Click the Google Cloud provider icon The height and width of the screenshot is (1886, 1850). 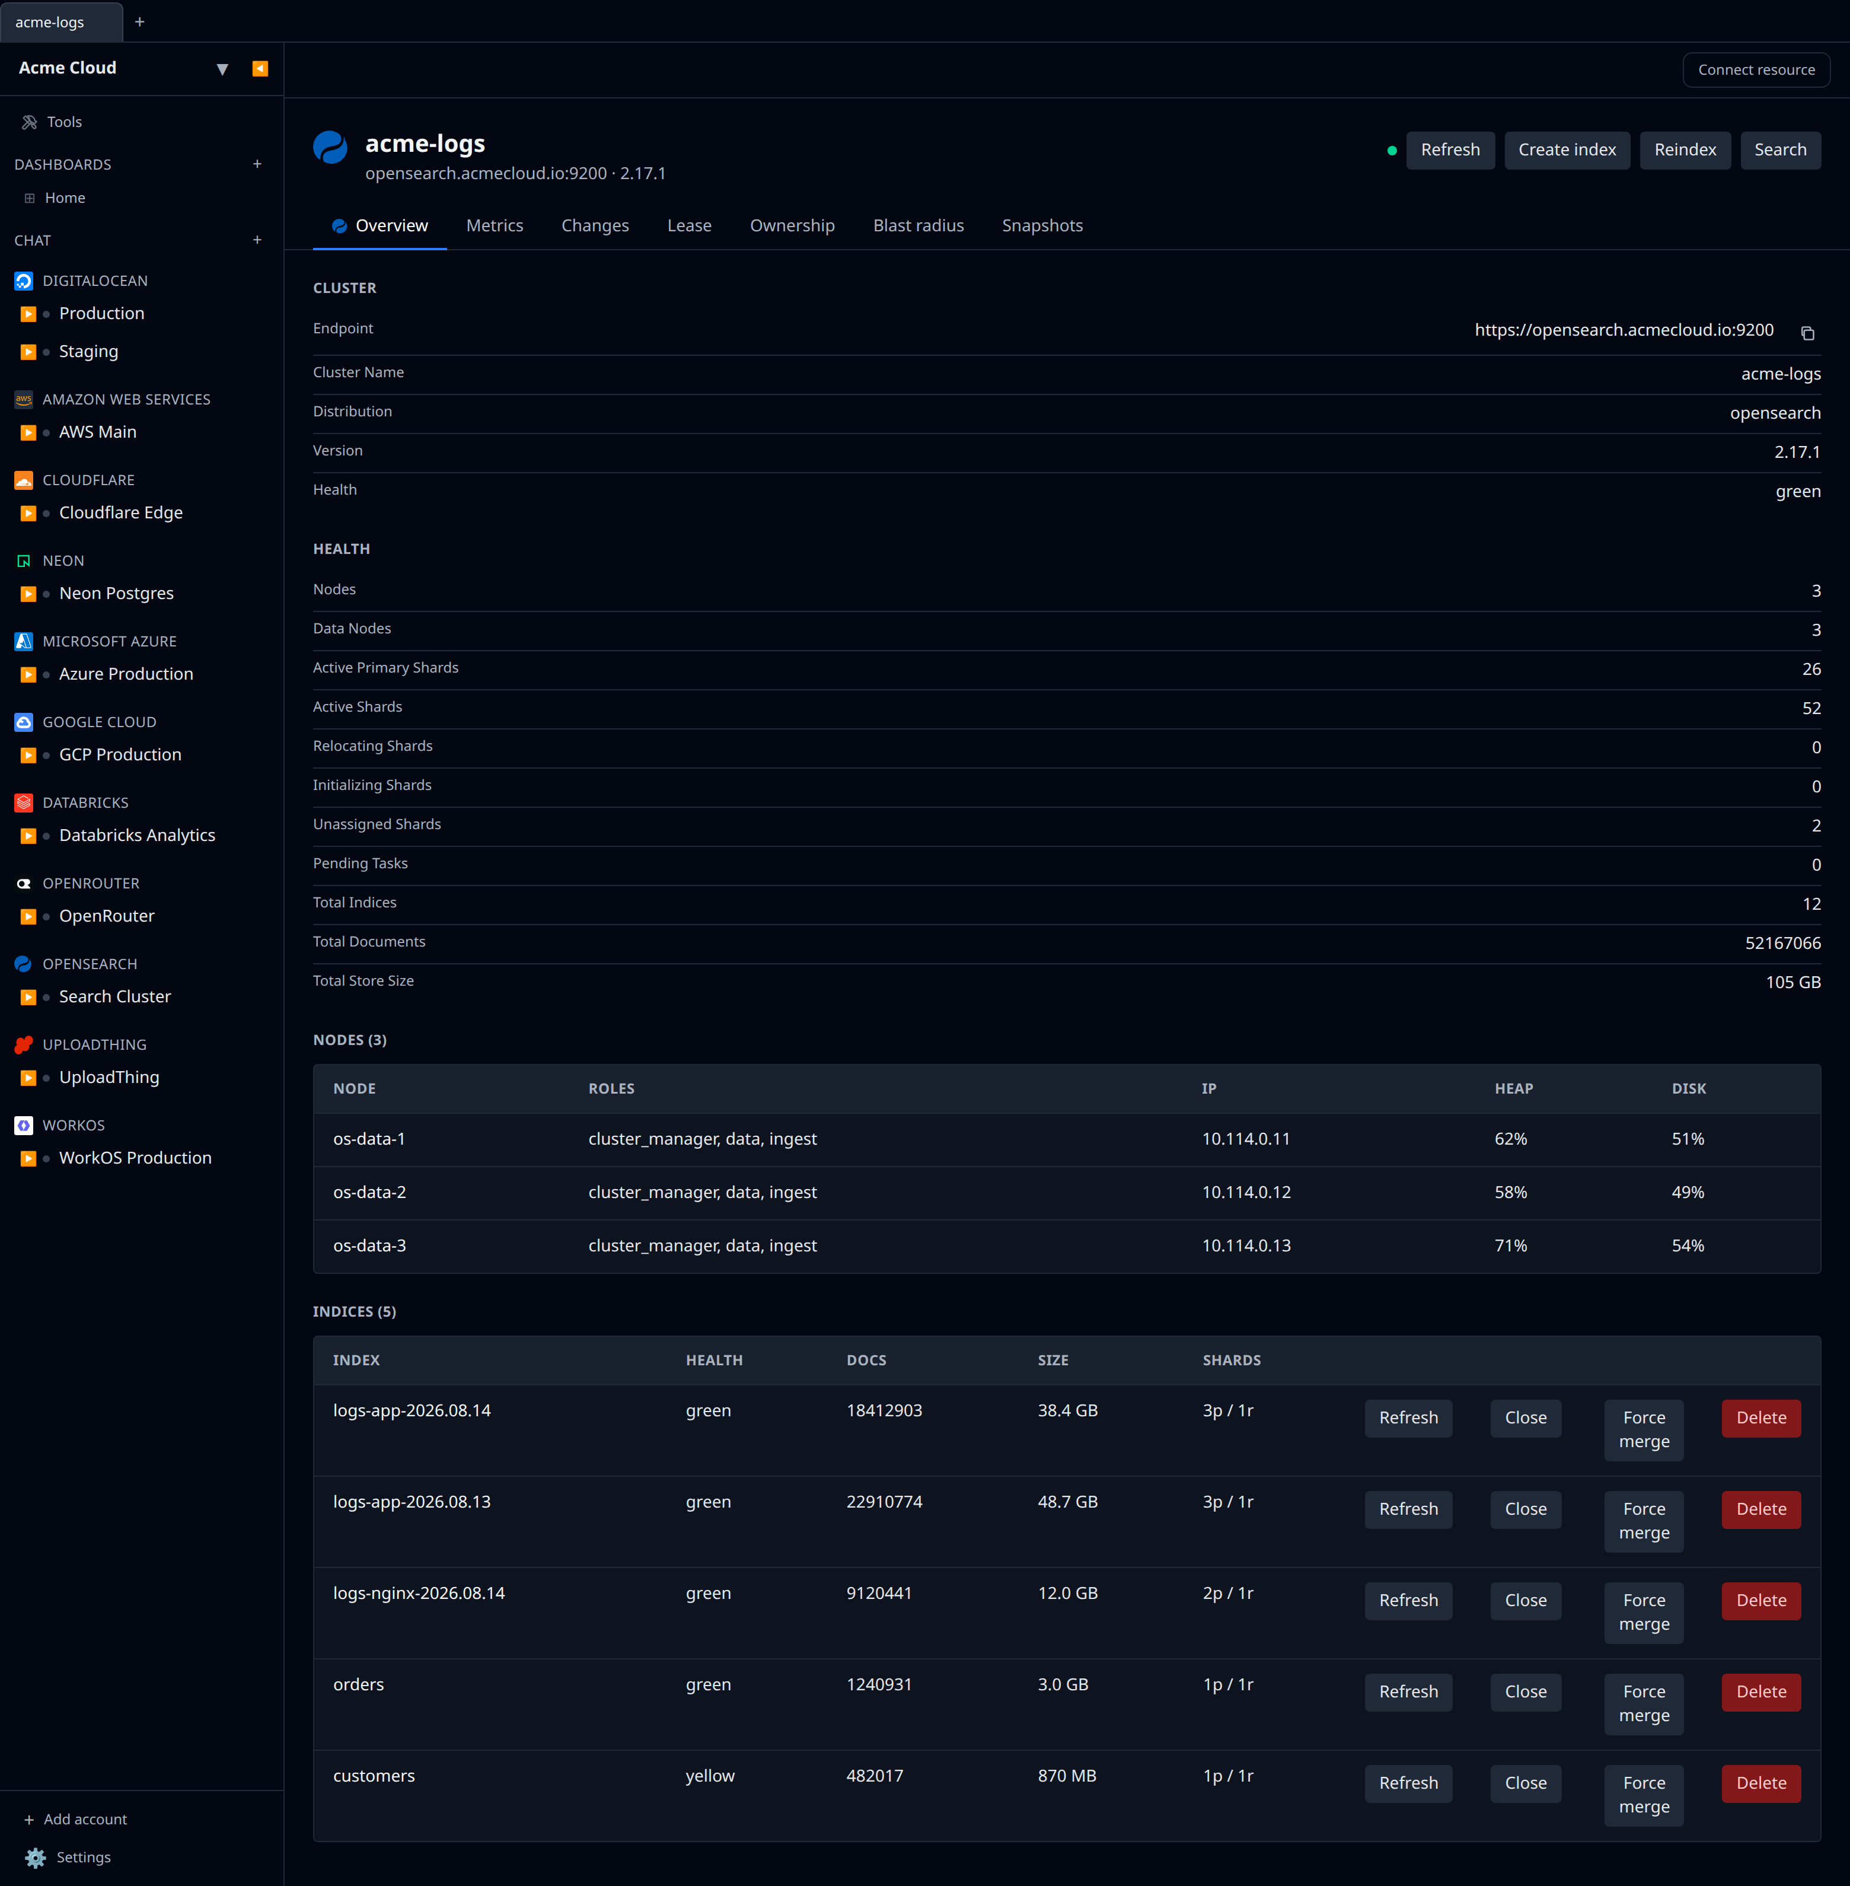(24, 722)
